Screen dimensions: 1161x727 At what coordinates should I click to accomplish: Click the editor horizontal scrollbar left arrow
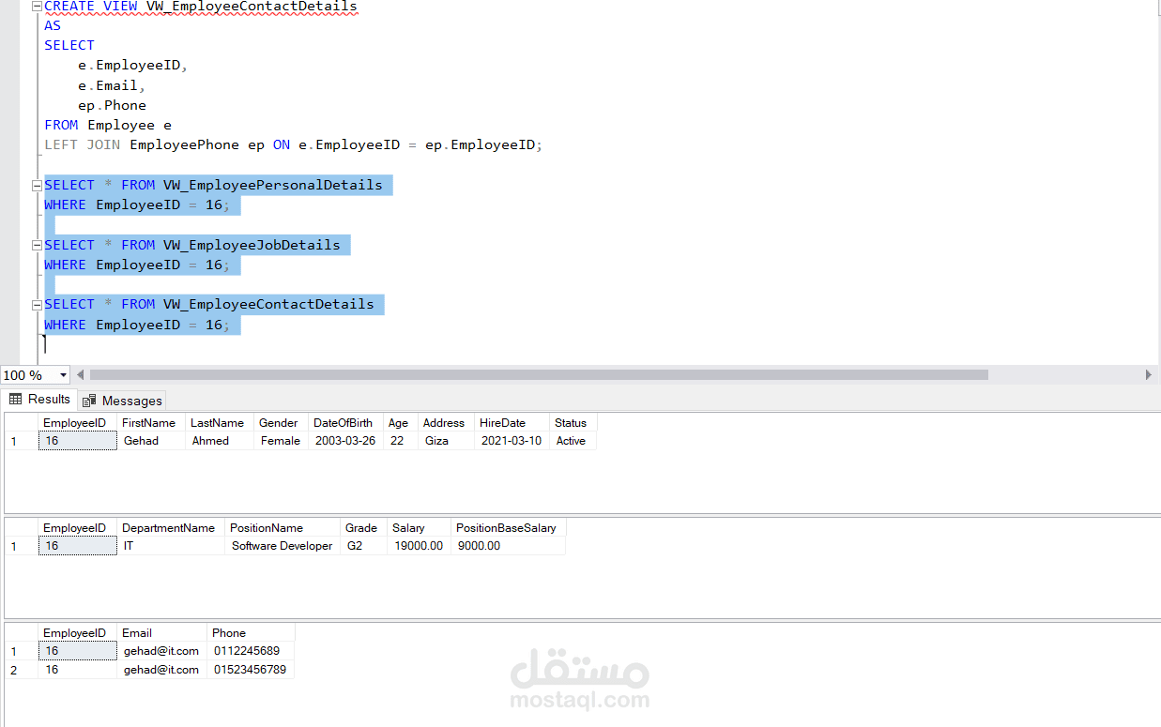pos(80,374)
